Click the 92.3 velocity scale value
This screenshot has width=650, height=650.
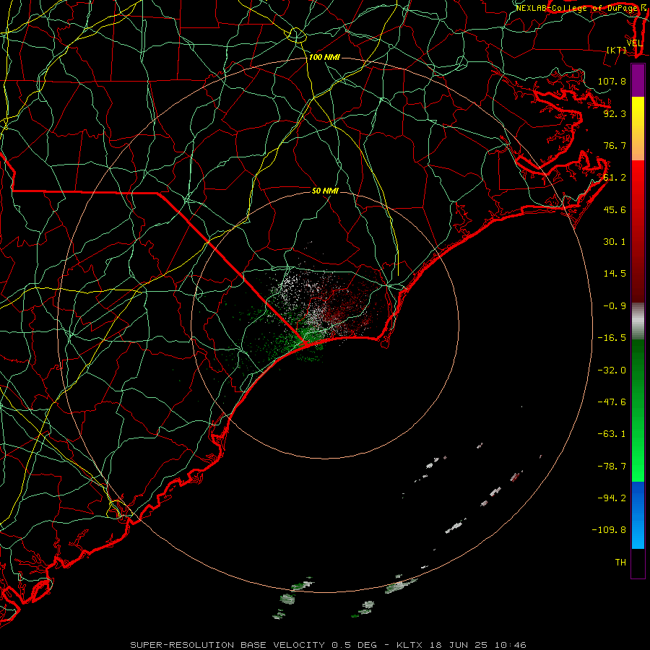click(615, 113)
